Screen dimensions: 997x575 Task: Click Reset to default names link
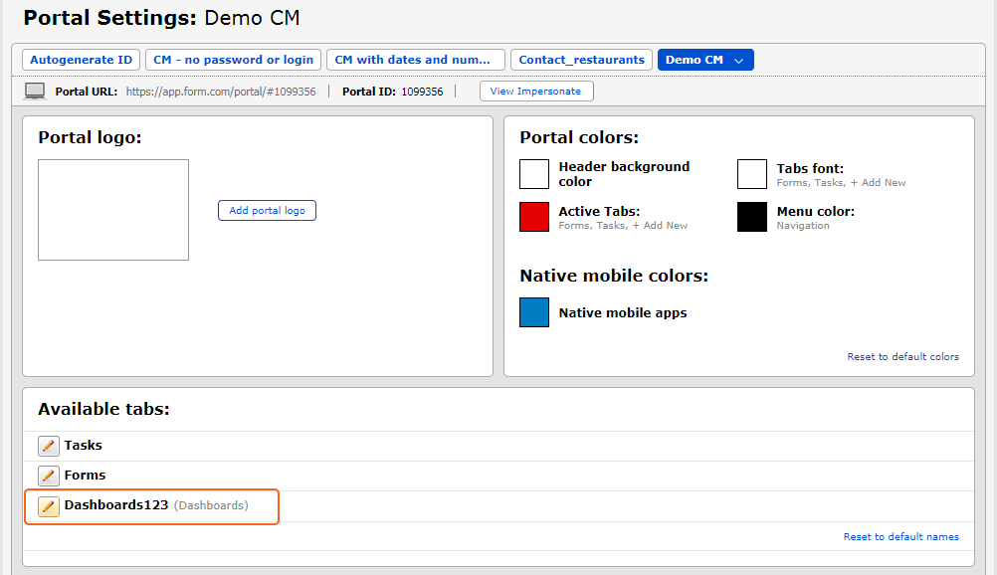tap(900, 537)
